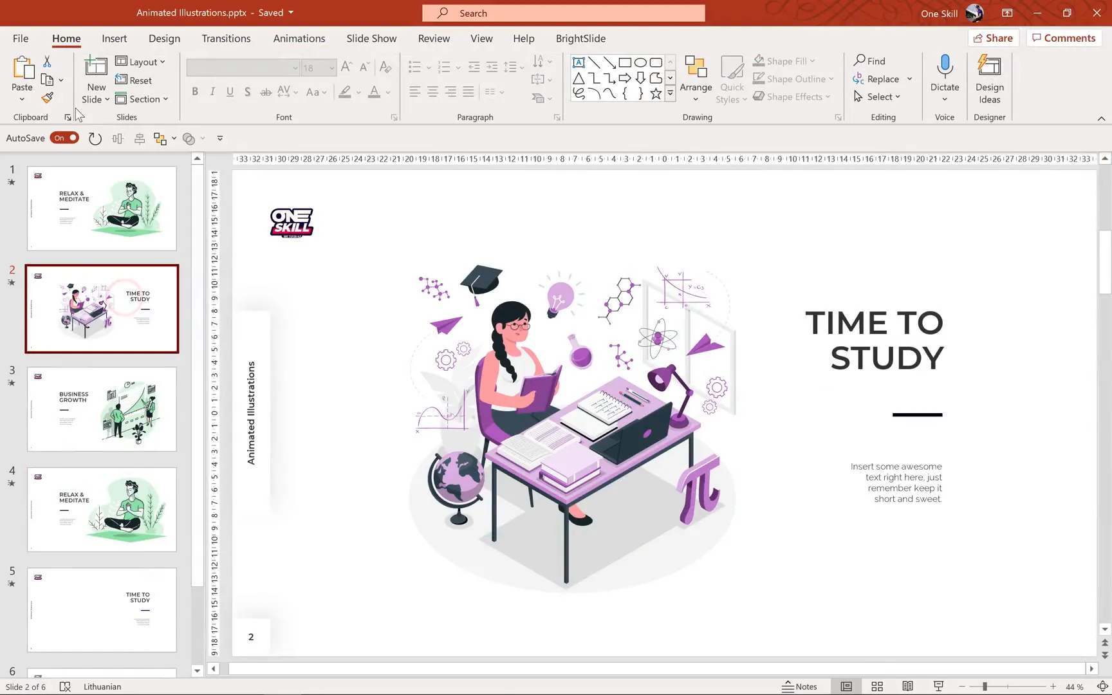Expand the Font Size dropdown
Image resolution: width=1112 pixels, height=695 pixels.
(331, 67)
